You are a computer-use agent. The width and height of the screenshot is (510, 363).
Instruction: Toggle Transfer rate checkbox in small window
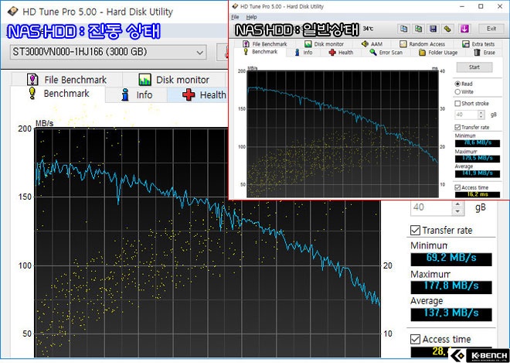(x=457, y=127)
